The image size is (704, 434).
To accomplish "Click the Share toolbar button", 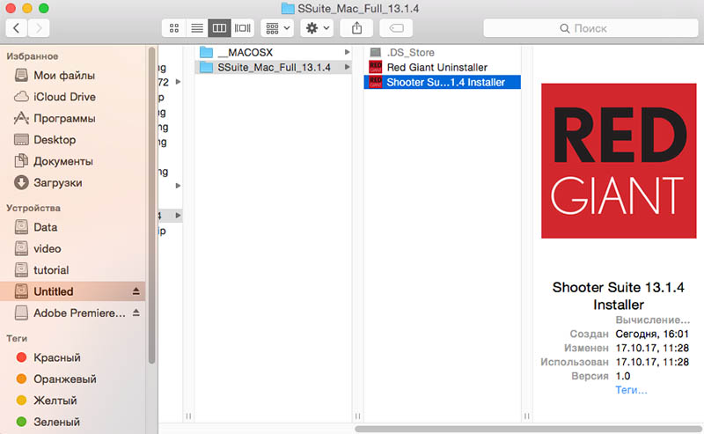I will tap(356, 28).
